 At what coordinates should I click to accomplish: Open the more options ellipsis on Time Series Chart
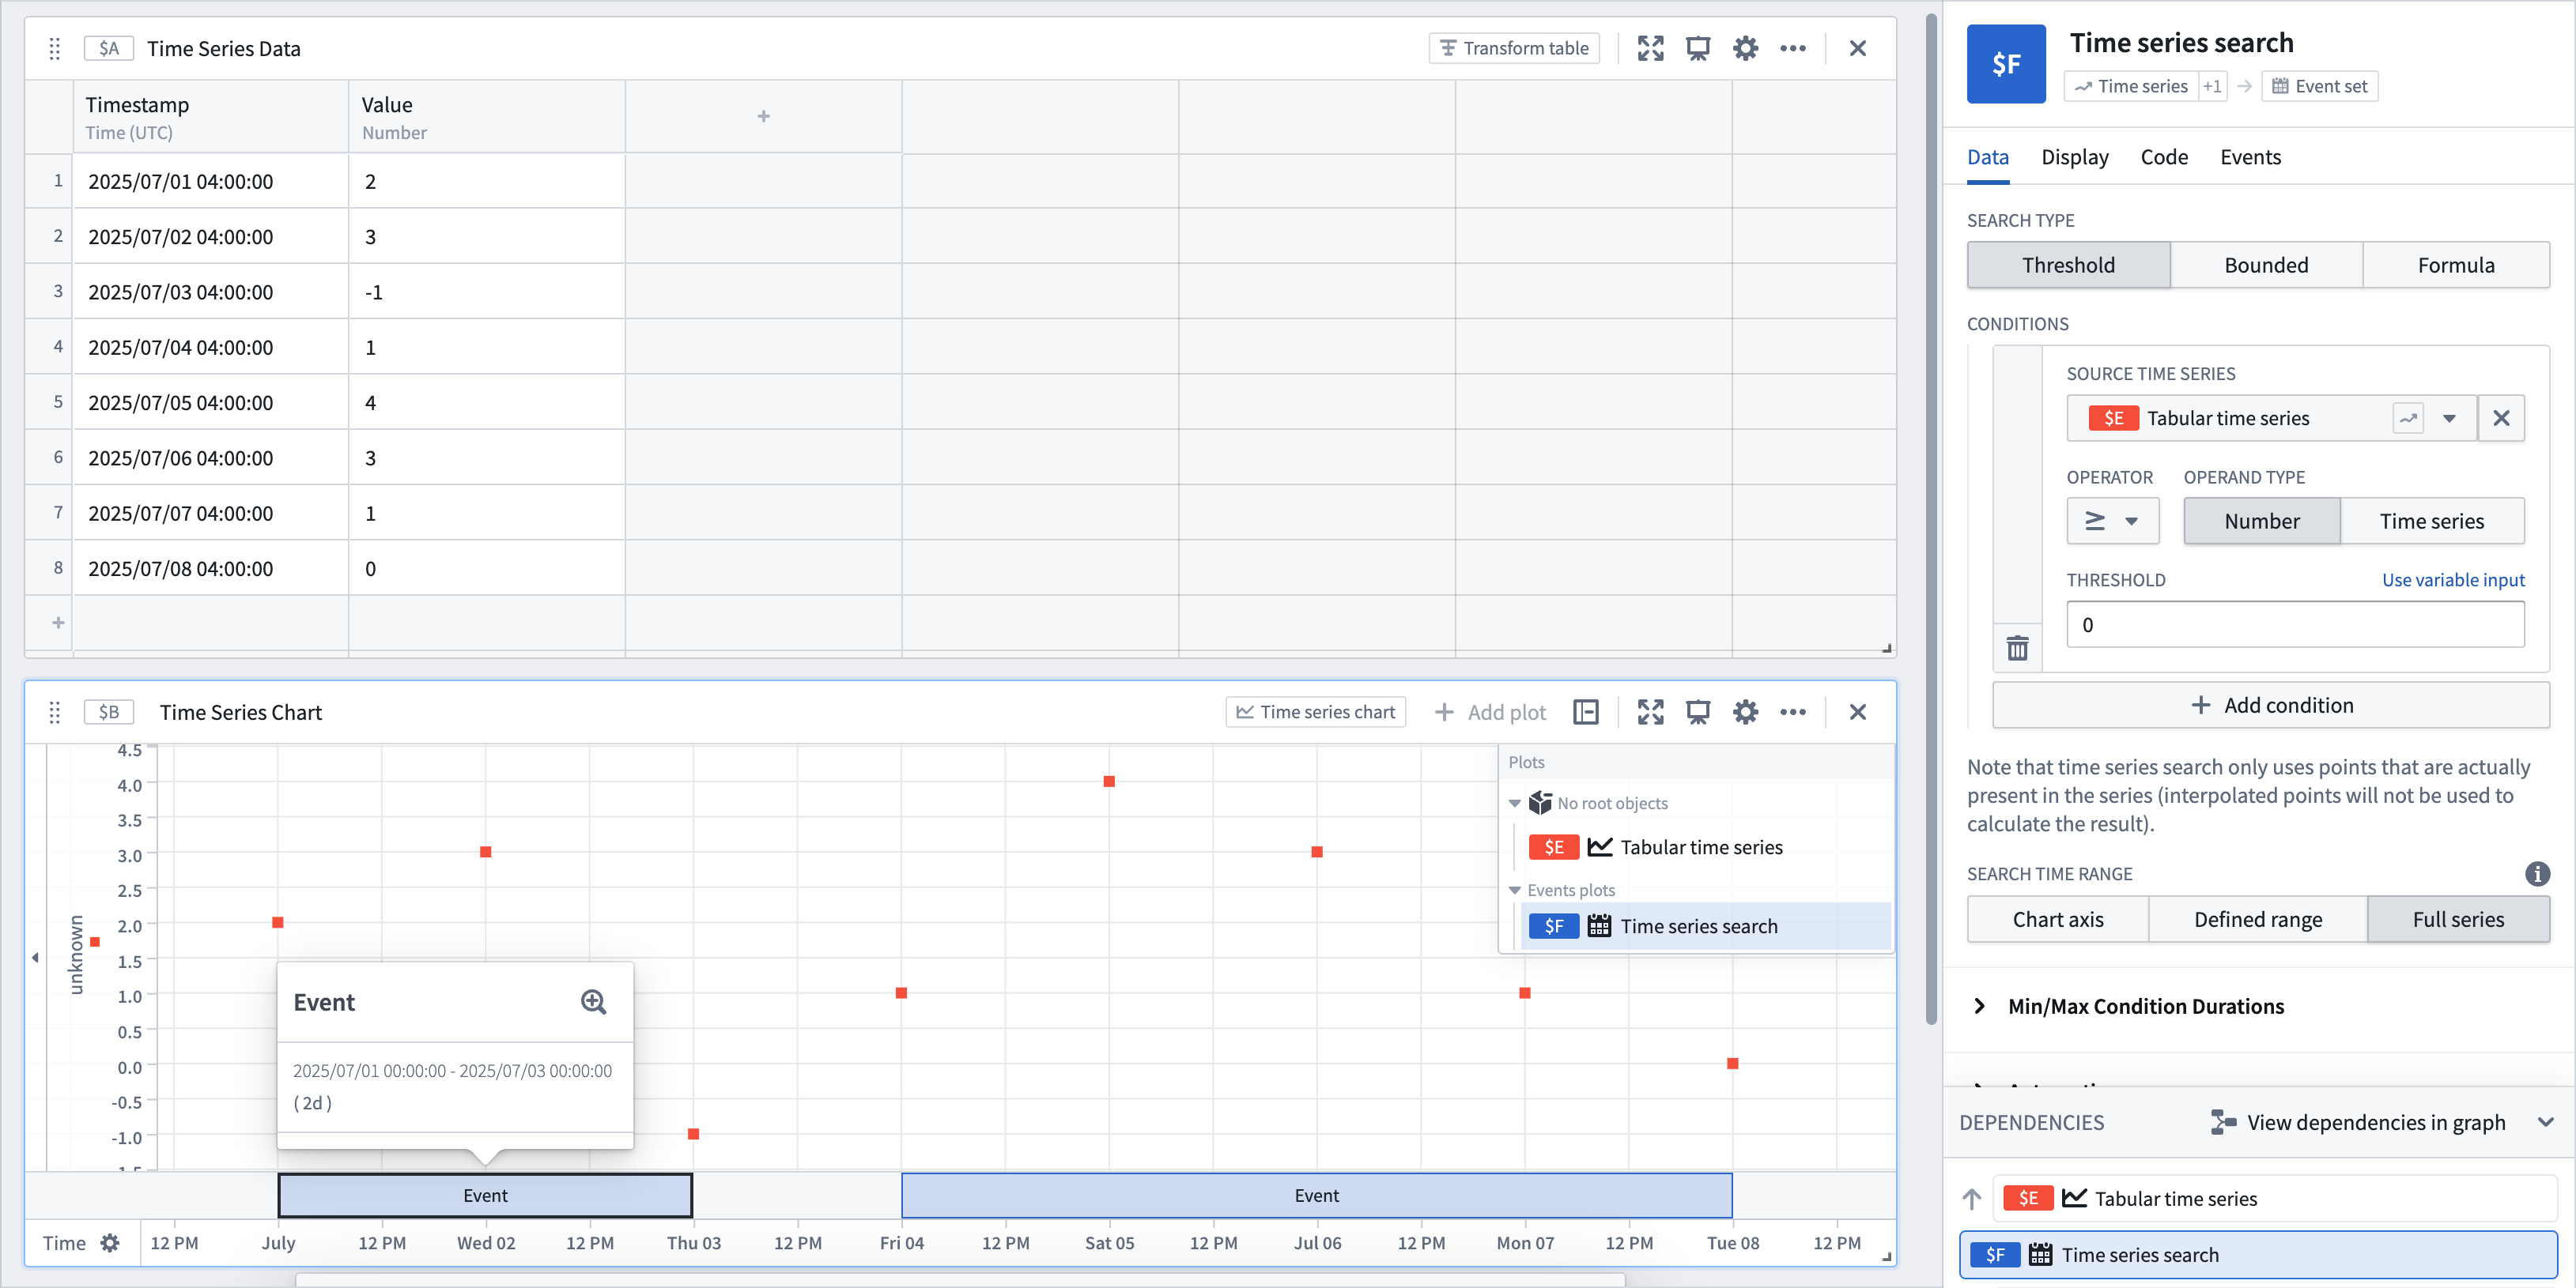tap(1793, 713)
